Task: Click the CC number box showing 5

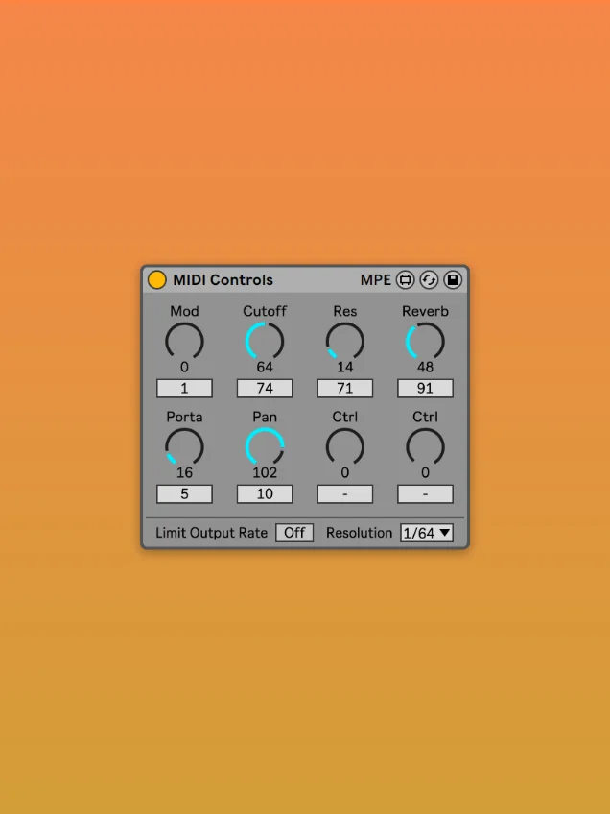Action: pyautogui.click(x=185, y=493)
